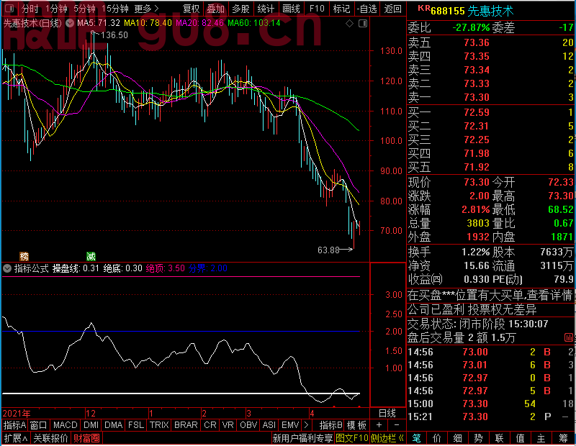Open the 多股 multi-stock view

(241, 9)
